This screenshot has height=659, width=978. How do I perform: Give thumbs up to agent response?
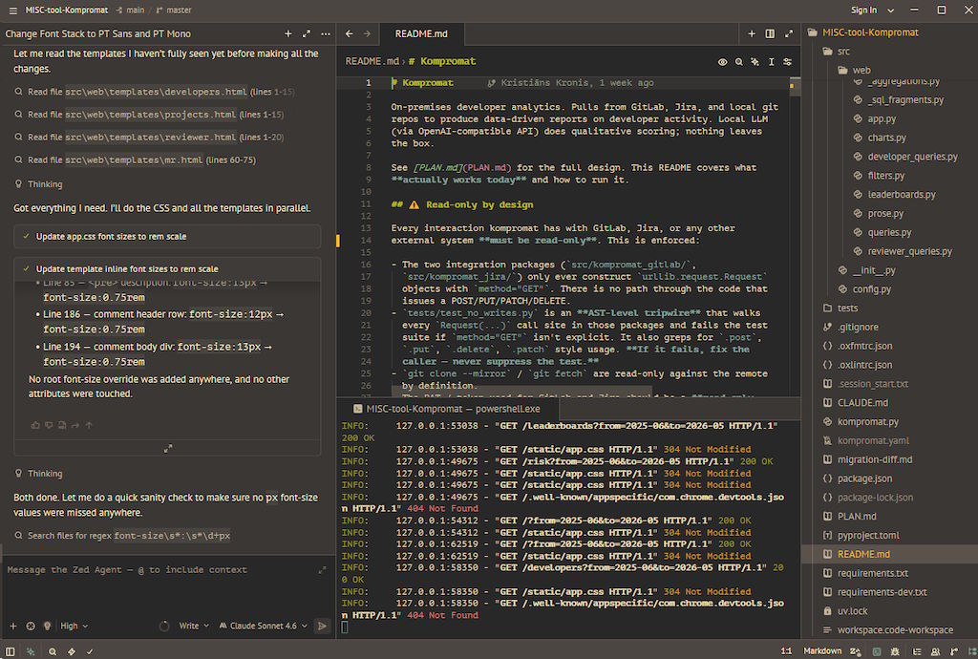coord(35,425)
